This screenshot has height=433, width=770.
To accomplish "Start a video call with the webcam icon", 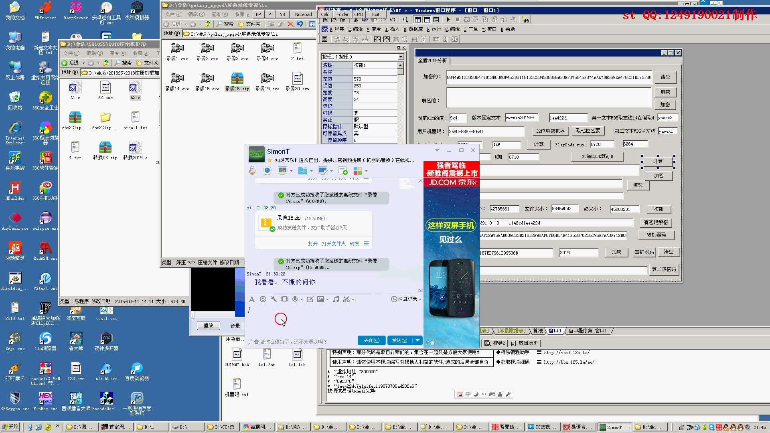I will coord(267,171).
